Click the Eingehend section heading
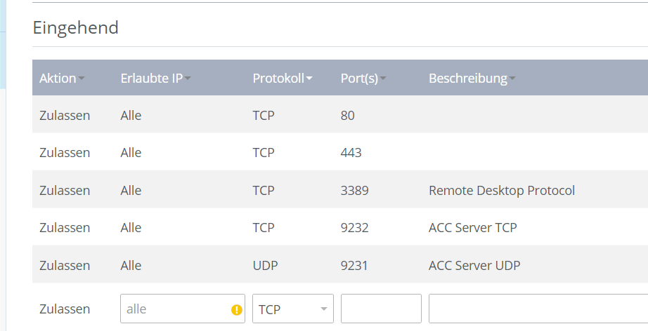Viewport: 648px width, 331px height. click(76, 27)
